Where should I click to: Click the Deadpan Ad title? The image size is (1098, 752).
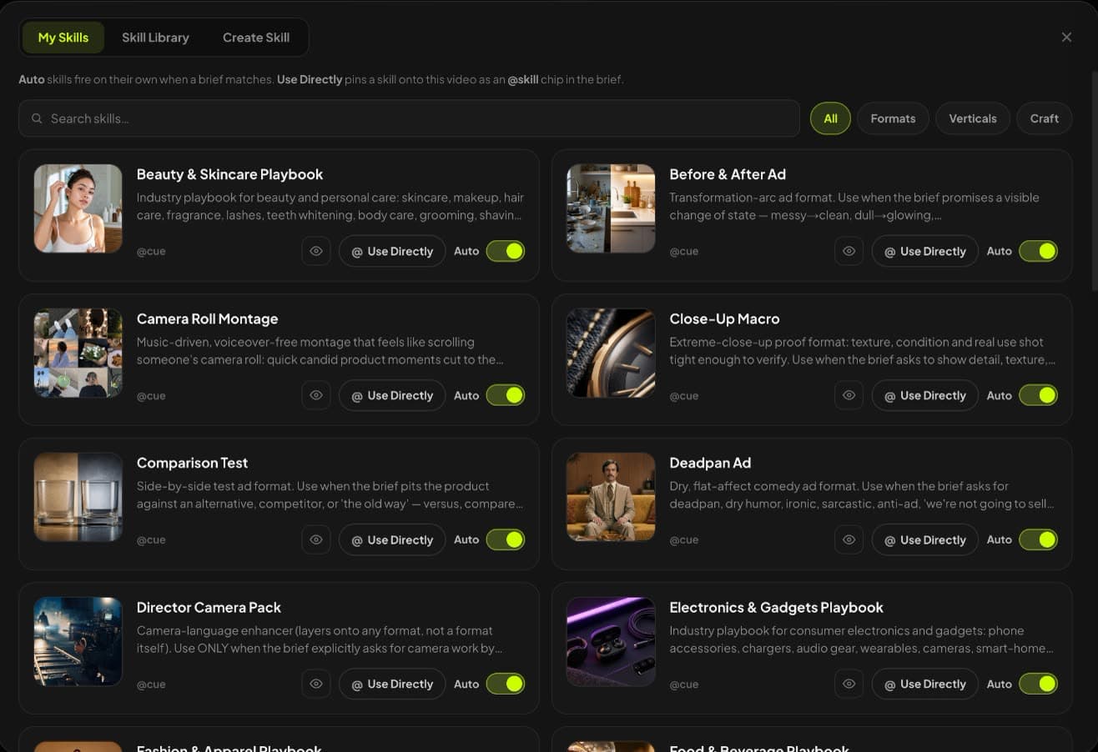point(710,463)
